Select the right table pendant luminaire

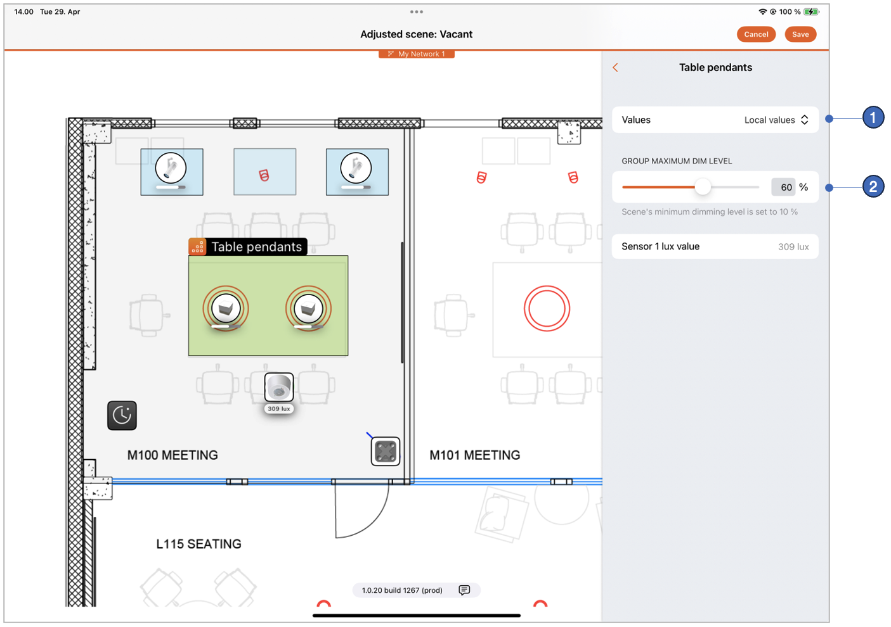pos(308,308)
